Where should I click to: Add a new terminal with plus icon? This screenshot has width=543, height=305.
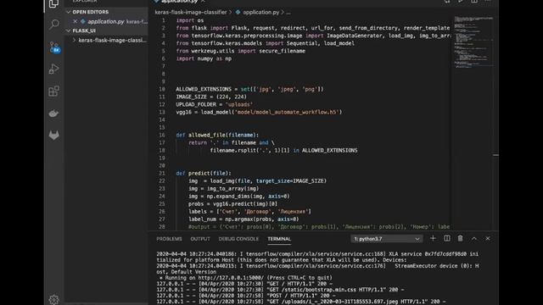pyautogui.click(x=433, y=238)
